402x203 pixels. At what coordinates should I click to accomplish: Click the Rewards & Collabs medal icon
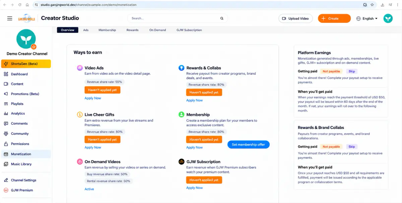click(x=181, y=68)
